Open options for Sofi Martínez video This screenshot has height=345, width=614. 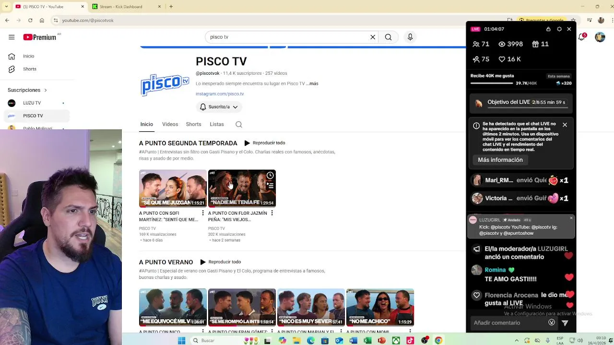(203, 213)
